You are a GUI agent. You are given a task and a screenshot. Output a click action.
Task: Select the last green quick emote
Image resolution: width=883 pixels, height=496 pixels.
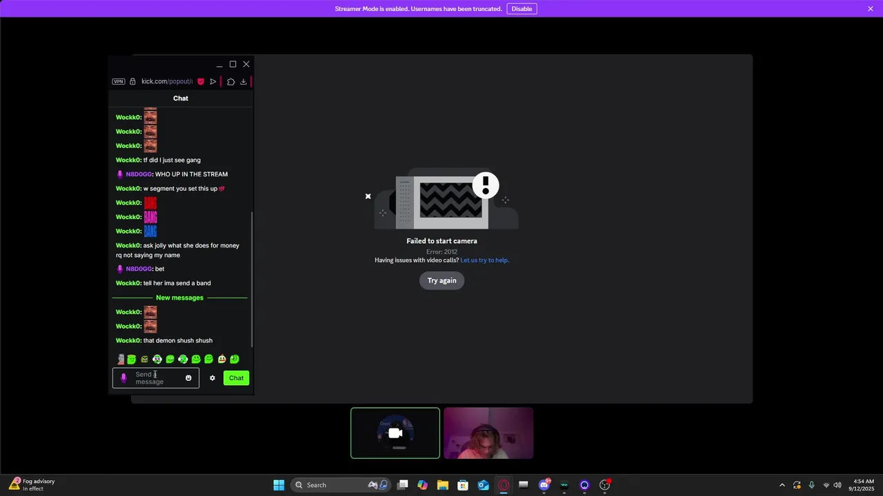coord(235,359)
